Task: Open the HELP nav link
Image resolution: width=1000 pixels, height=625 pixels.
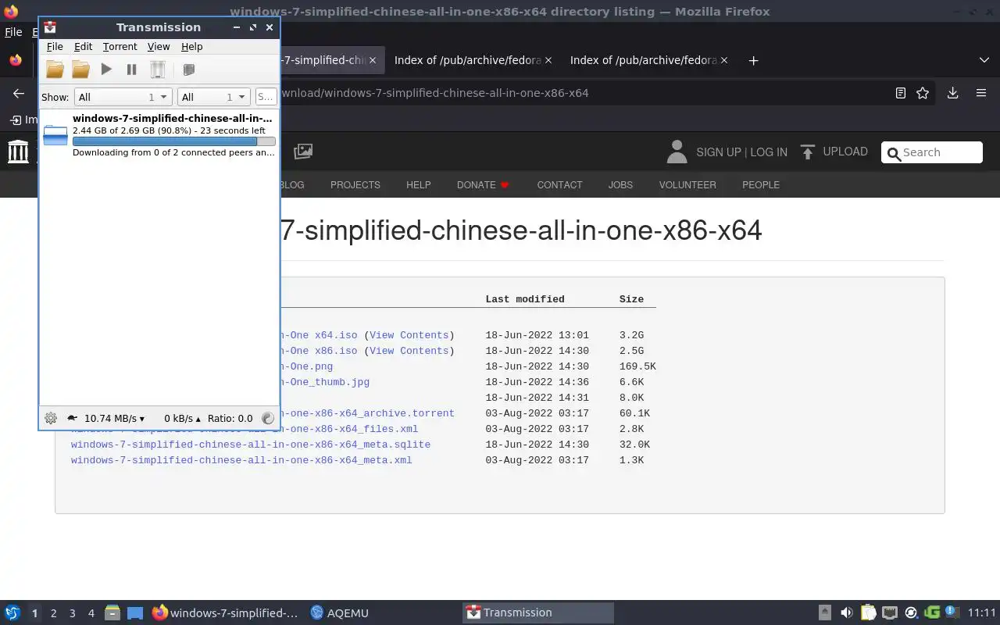Action: pyautogui.click(x=418, y=185)
